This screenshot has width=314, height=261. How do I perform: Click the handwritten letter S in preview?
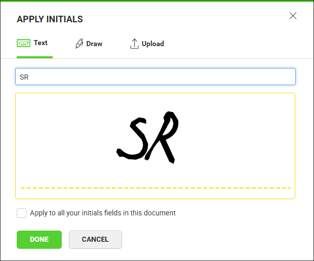click(x=133, y=139)
